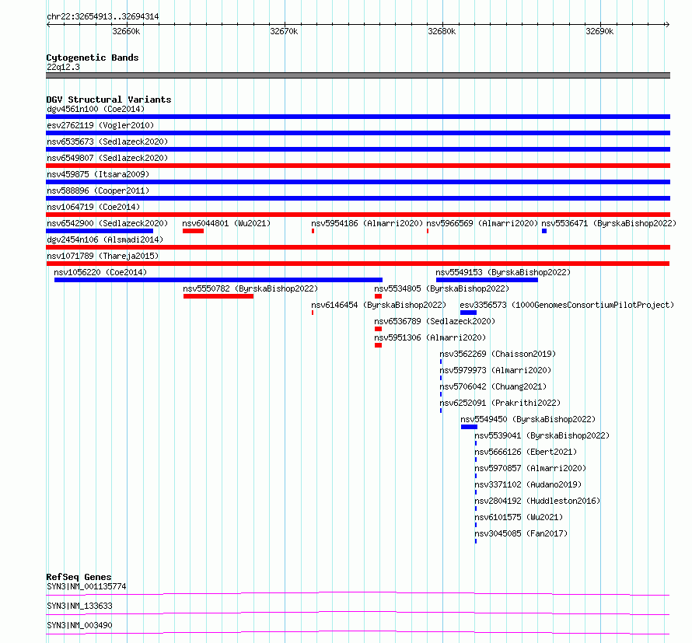Click the nsv6146454 (ByrskaBishop2022) label
Viewport: 692px width, 643px height.
coord(379,305)
